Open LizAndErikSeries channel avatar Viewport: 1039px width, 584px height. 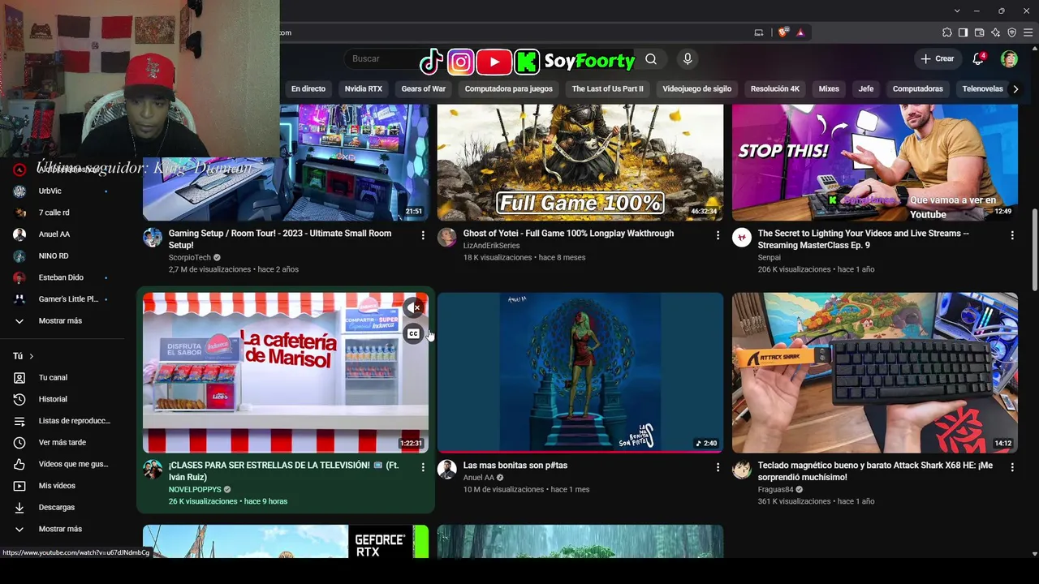click(x=447, y=237)
